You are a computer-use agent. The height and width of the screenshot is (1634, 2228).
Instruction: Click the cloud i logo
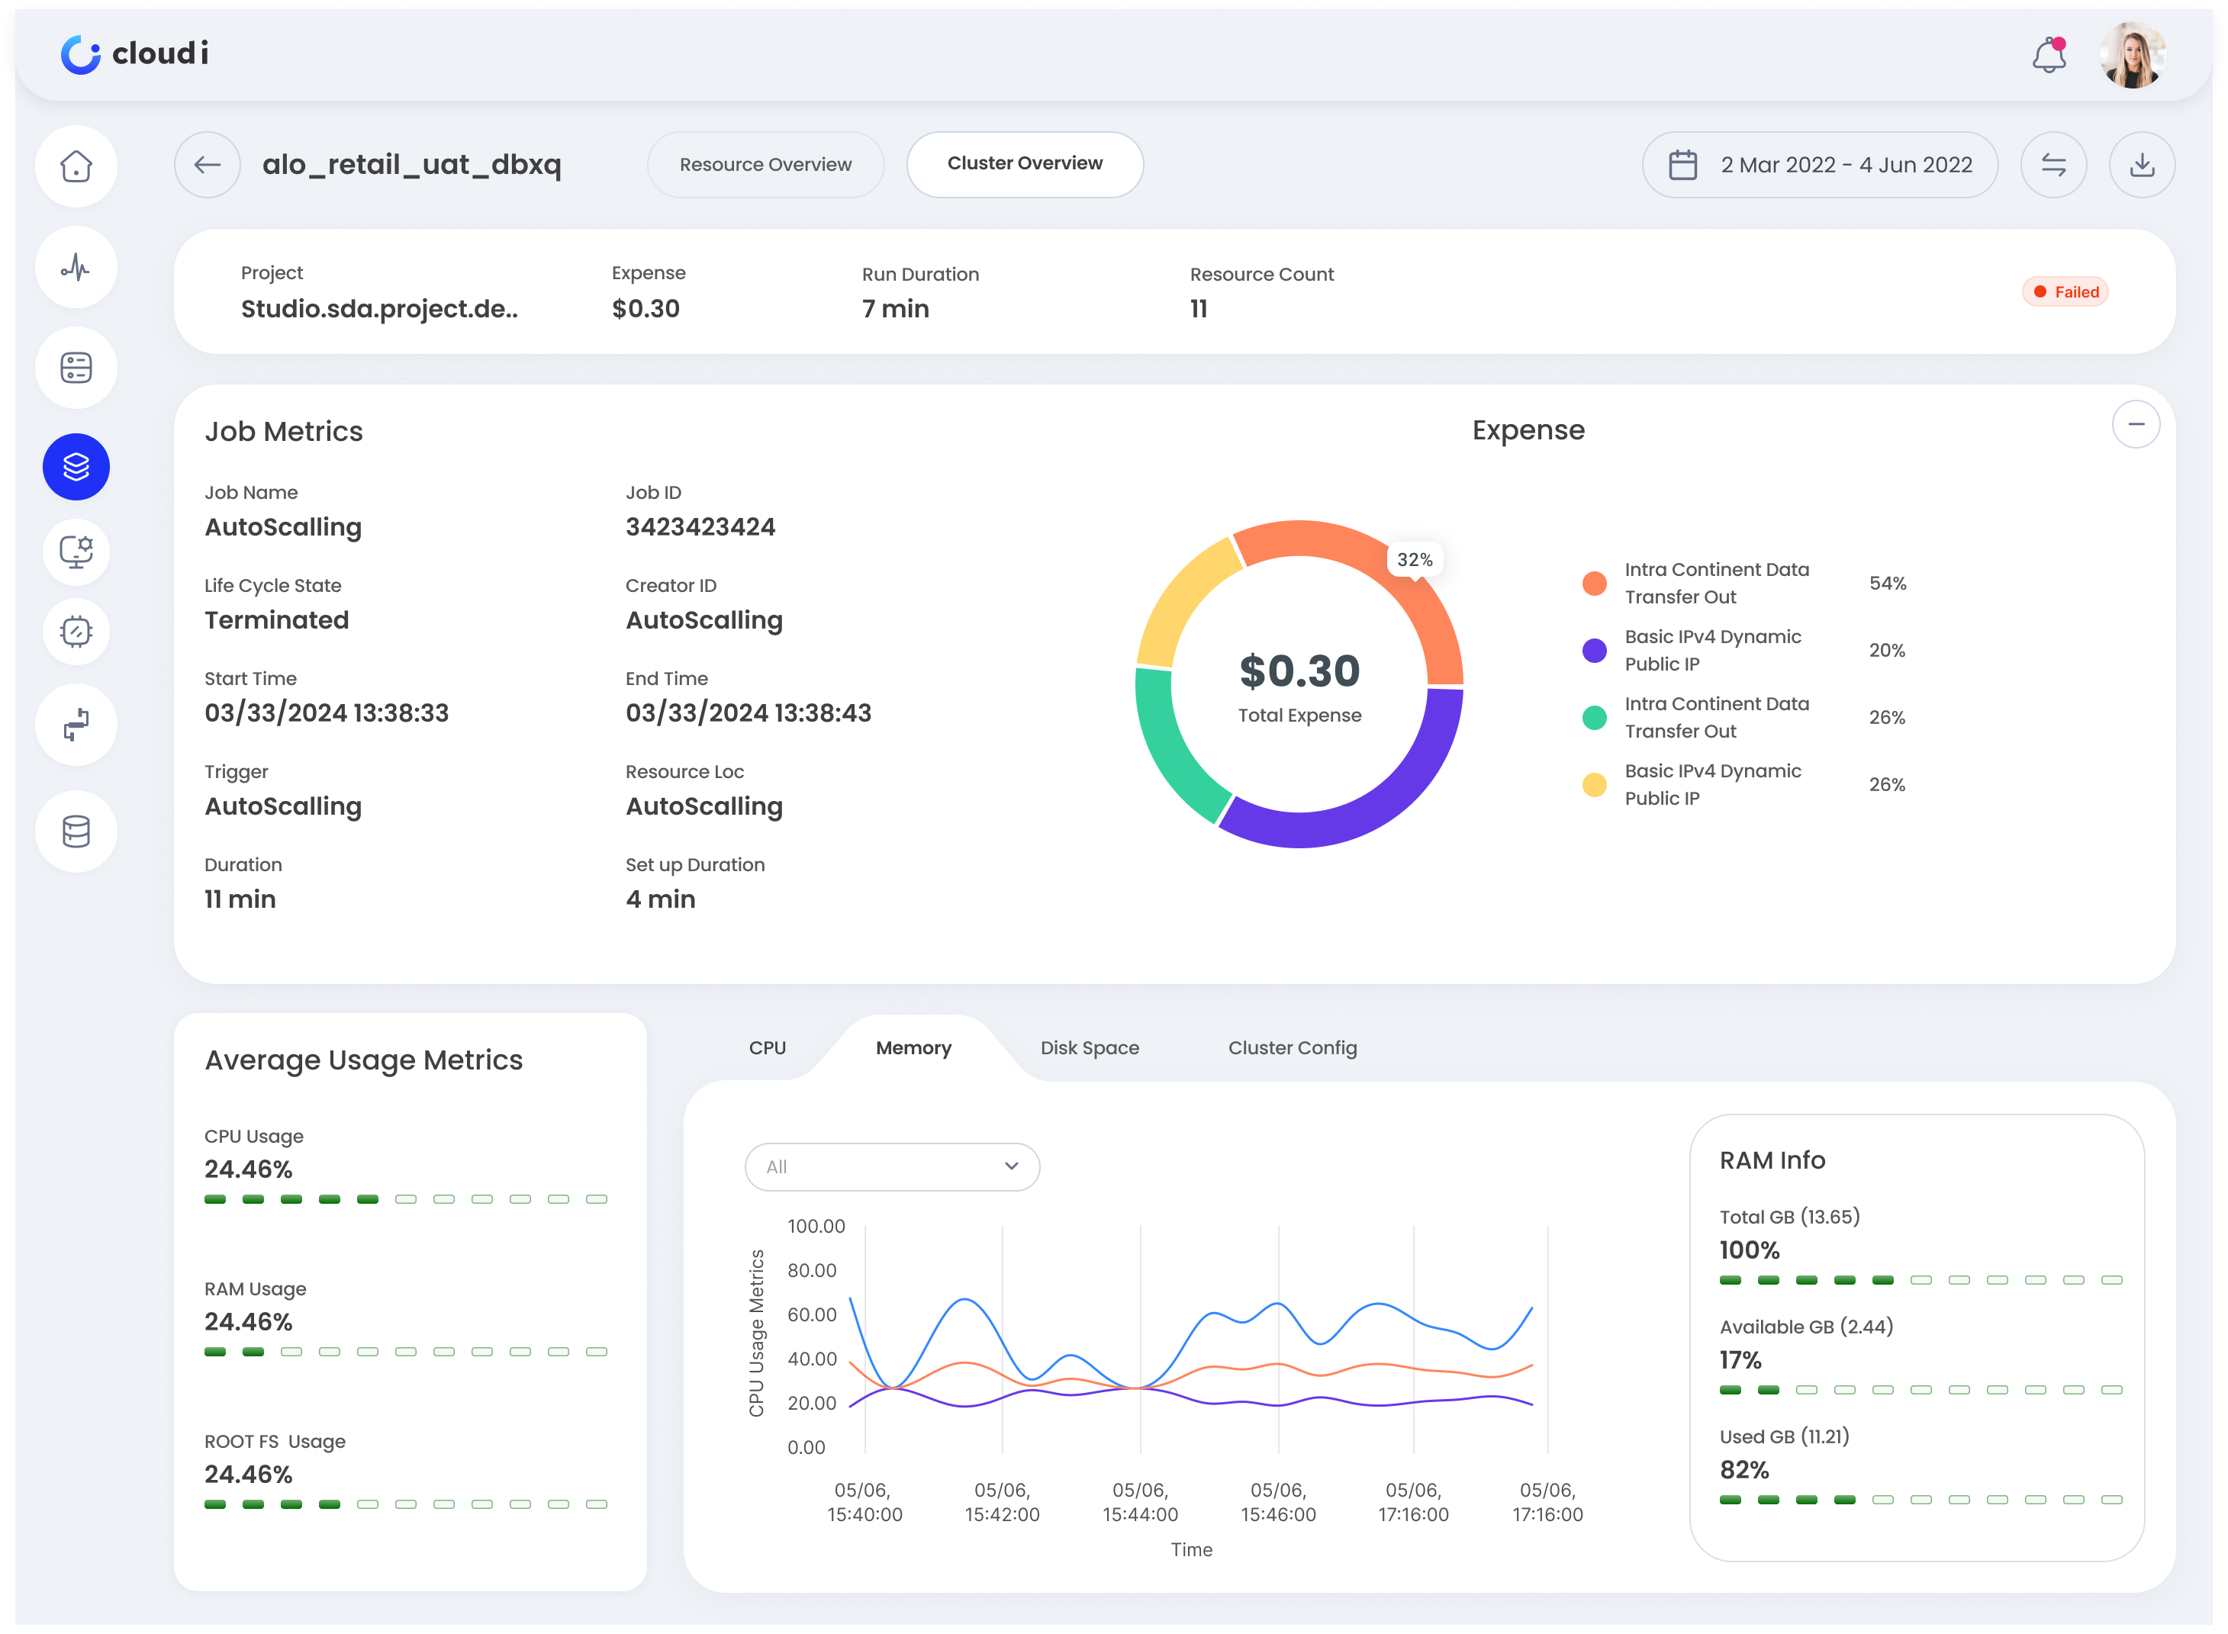pos(134,53)
